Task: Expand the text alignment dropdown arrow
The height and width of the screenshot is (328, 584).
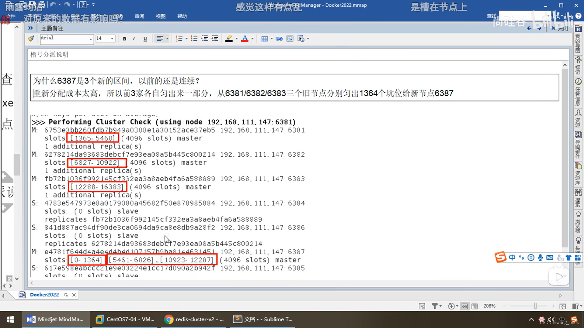Action: pyautogui.click(x=167, y=39)
